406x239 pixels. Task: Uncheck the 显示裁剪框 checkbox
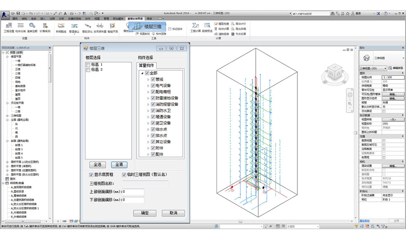[91, 175]
